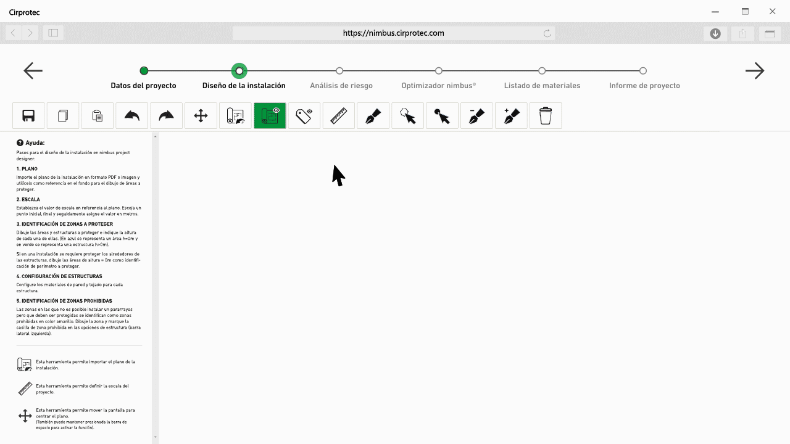This screenshot has width=790, height=444.
Task: Open the Datos del proyecto step
Action: point(144,86)
